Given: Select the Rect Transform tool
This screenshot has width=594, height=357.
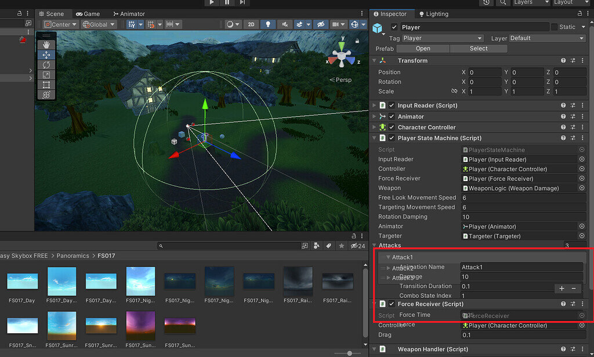Looking at the screenshot, I should coord(46,83).
